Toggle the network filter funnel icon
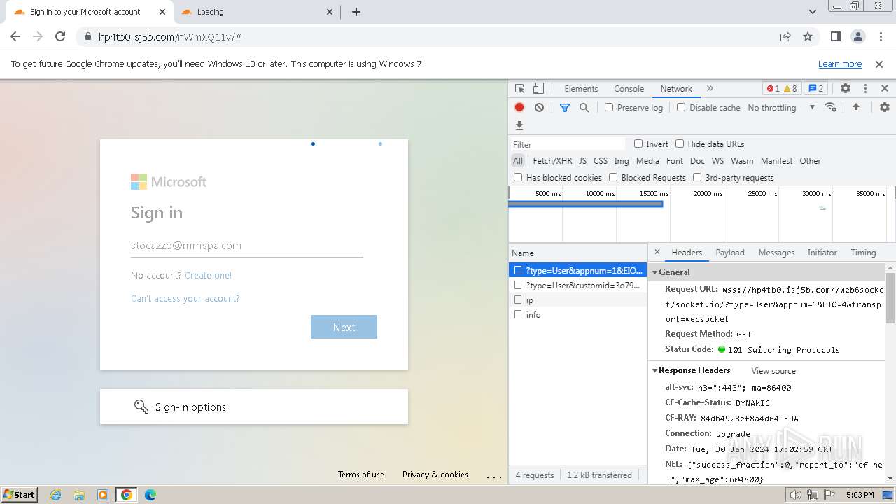896x504 pixels. click(565, 107)
